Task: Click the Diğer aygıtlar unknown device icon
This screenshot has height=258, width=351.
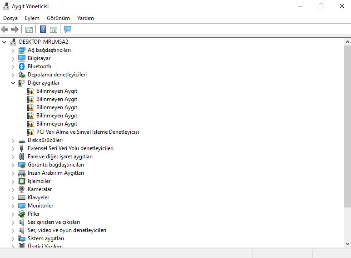Action: [21, 83]
